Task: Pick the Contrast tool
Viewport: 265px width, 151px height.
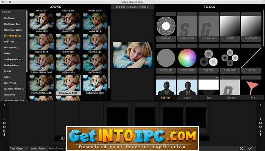Action: click(230, 27)
